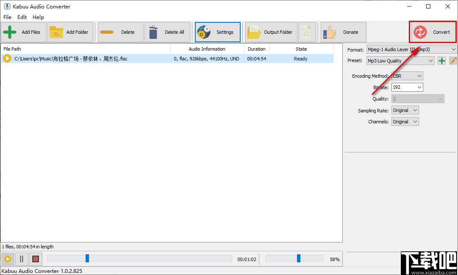Image resolution: width=458 pixels, height=275 pixels.
Task: Click the File Path column header
Action: click(x=85, y=49)
